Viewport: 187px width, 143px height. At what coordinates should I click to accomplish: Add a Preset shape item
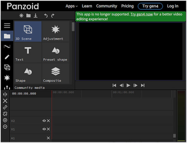55,52
